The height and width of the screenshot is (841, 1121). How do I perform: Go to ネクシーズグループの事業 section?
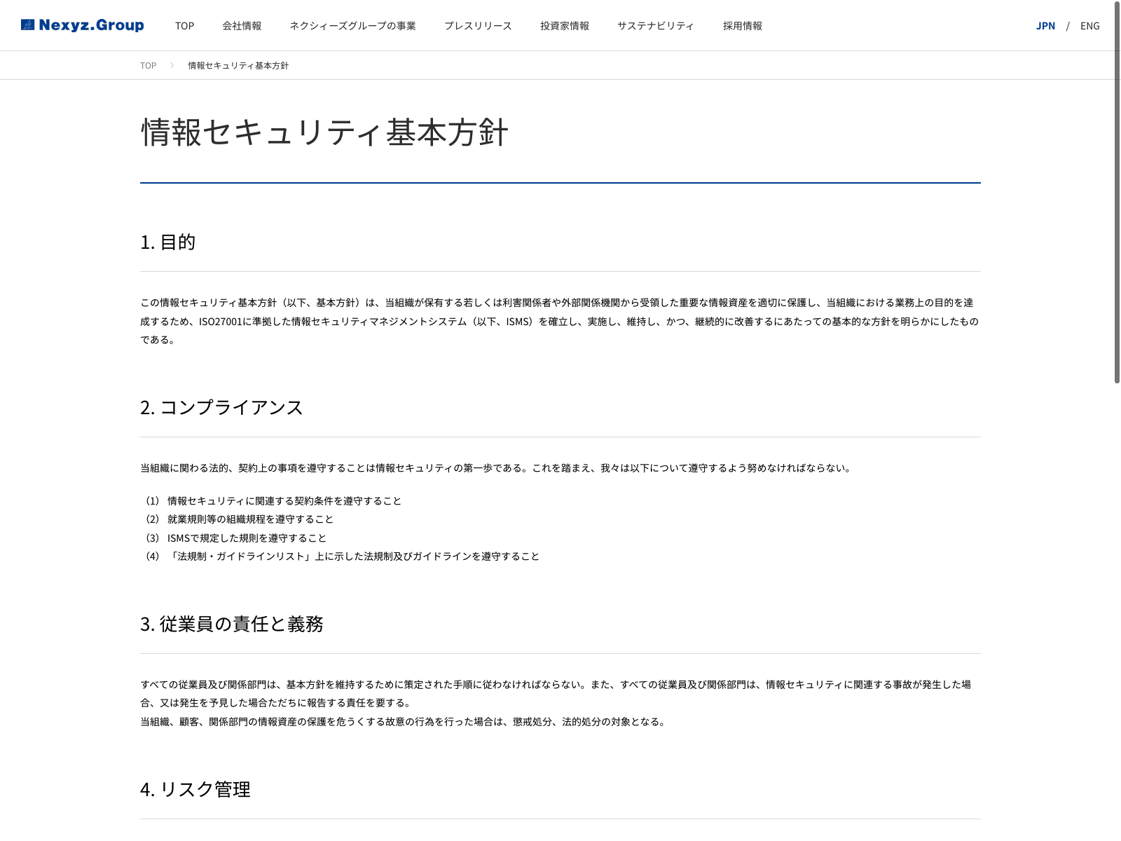352,26
